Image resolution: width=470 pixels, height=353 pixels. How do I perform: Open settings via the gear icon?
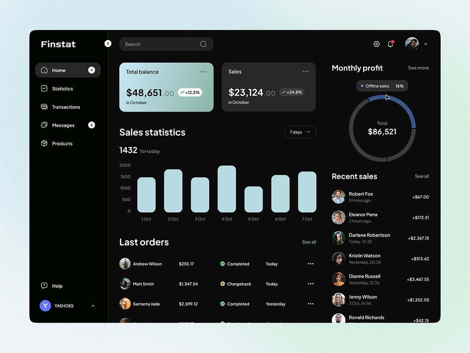[x=376, y=44]
